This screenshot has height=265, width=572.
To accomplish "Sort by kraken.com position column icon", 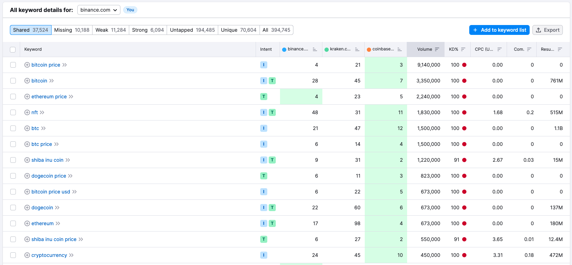I will pyautogui.click(x=357, y=49).
